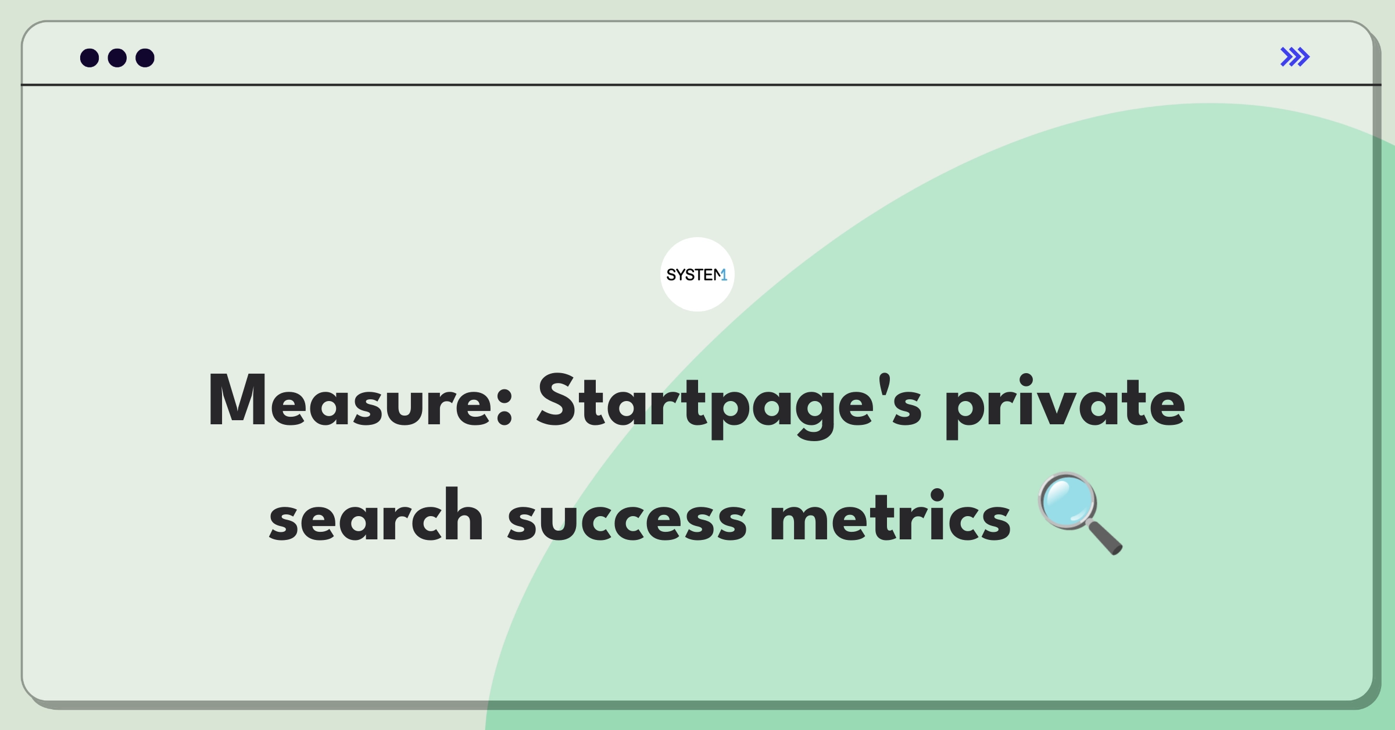Select the word "Measure:" in the title

360,402
